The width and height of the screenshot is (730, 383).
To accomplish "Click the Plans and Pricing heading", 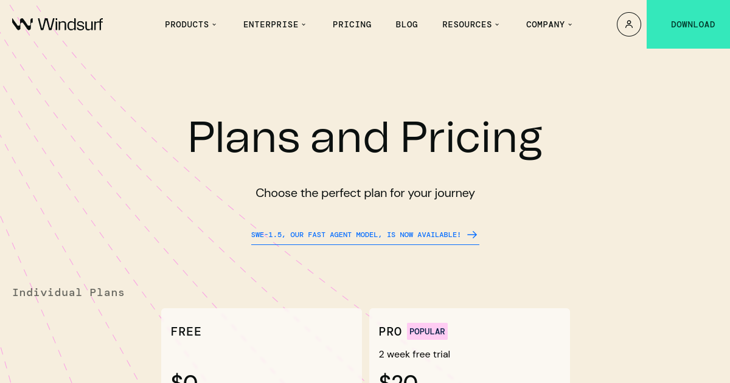I will (x=364, y=137).
